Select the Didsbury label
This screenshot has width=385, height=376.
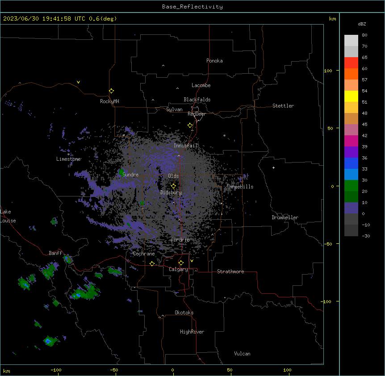tap(171, 192)
